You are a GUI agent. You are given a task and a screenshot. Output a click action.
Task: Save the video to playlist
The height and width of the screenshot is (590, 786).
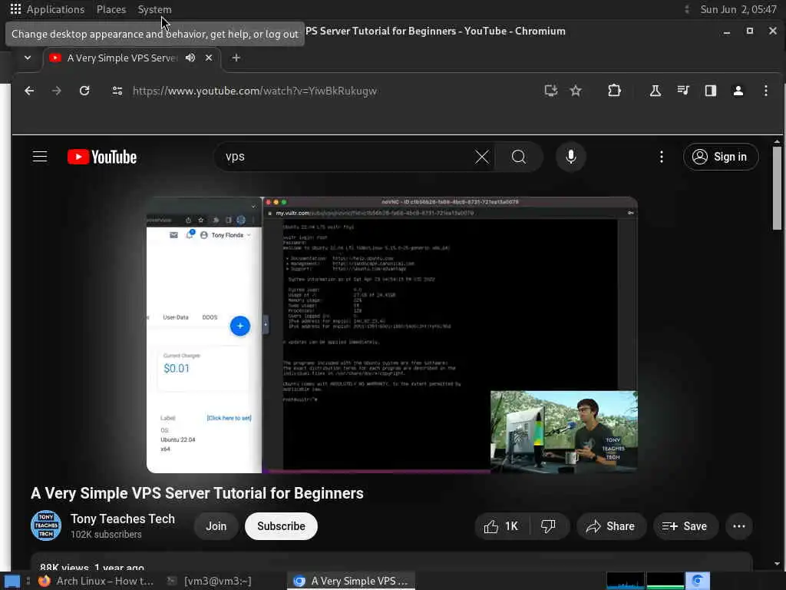[685, 526]
